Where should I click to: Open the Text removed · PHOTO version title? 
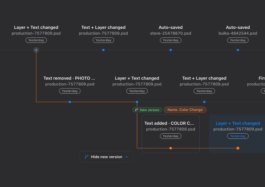coord(69,78)
